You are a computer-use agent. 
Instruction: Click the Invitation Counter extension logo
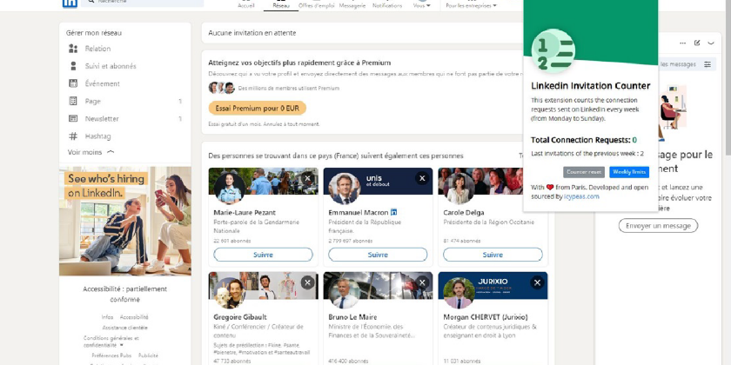(x=553, y=51)
